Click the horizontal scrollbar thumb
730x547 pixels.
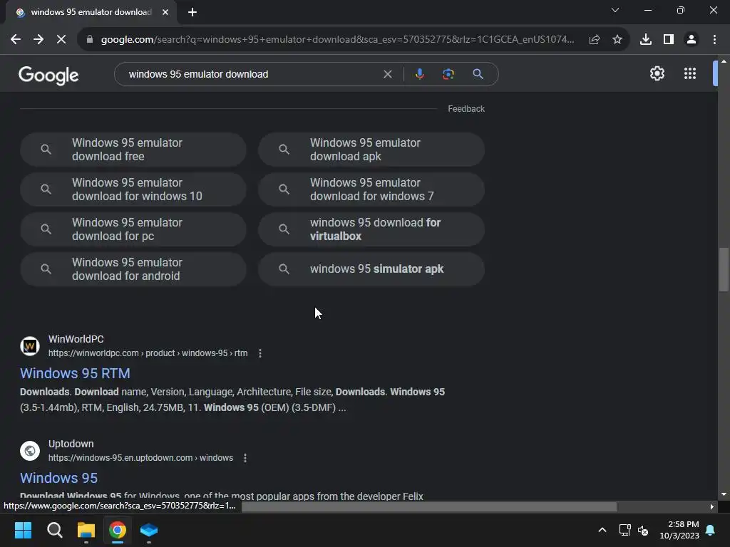click(x=429, y=506)
